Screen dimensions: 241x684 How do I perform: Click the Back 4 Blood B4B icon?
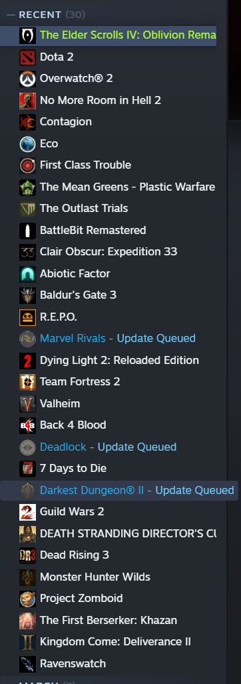coord(27,425)
